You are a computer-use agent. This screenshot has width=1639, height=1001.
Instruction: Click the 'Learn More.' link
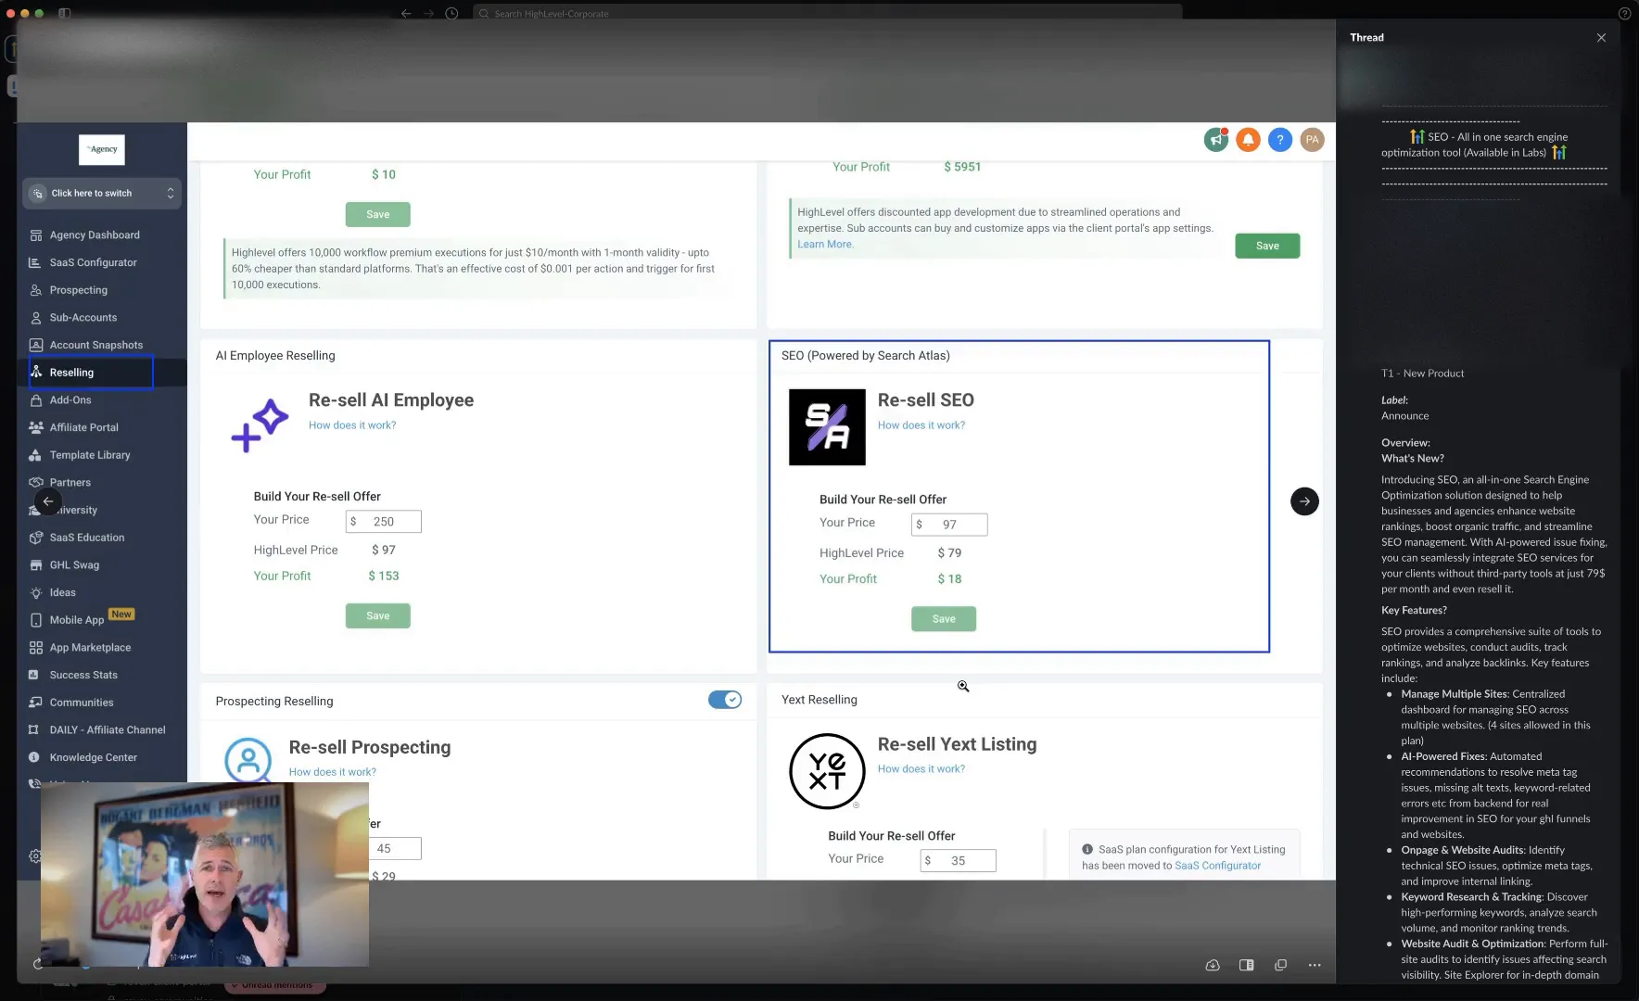(x=825, y=244)
